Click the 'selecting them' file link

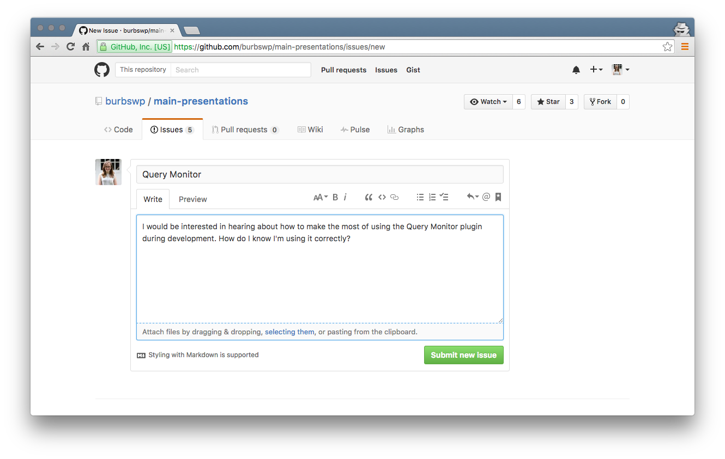tap(289, 332)
